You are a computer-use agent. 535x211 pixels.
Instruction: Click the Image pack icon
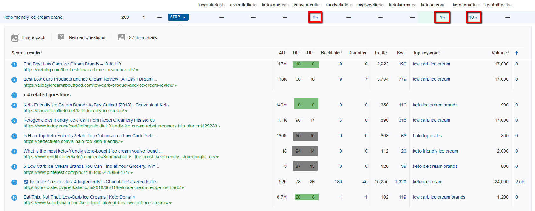[15, 37]
